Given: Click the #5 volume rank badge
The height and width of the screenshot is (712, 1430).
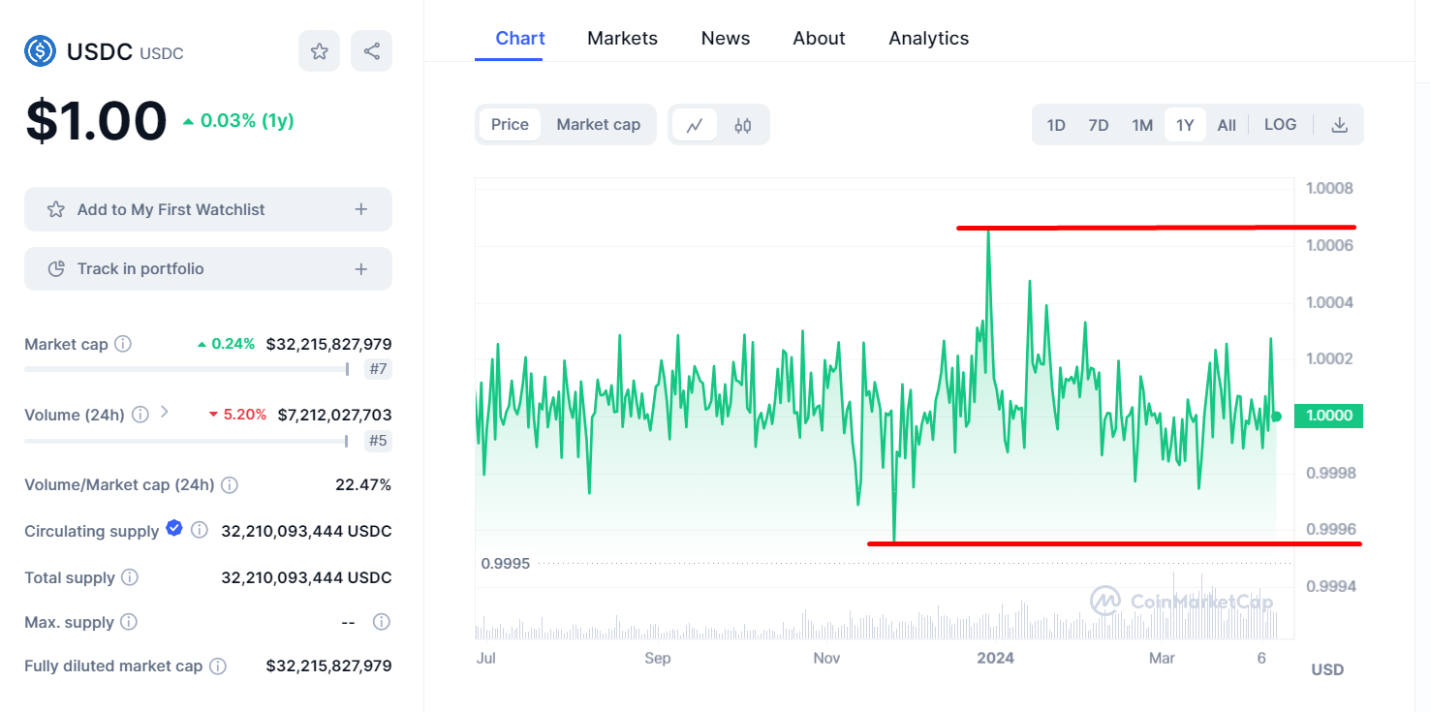Looking at the screenshot, I should (x=379, y=442).
